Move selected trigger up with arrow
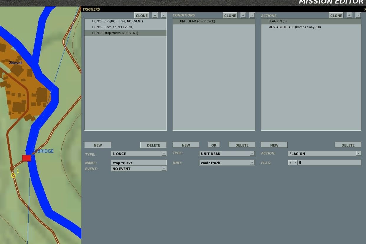Image resolution: width=366 pixels, height=244 pixels. (x=155, y=15)
